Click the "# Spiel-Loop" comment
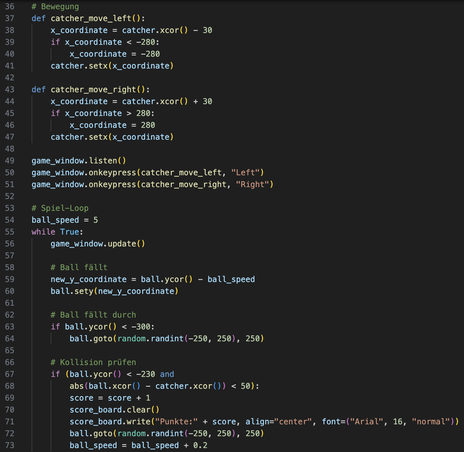The height and width of the screenshot is (452, 464). pos(60,208)
